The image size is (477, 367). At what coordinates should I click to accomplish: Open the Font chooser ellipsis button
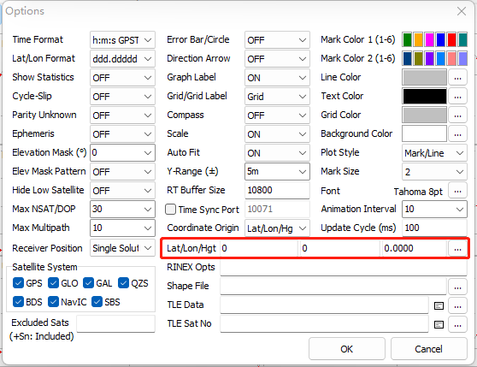pyautogui.click(x=457, y=191)
